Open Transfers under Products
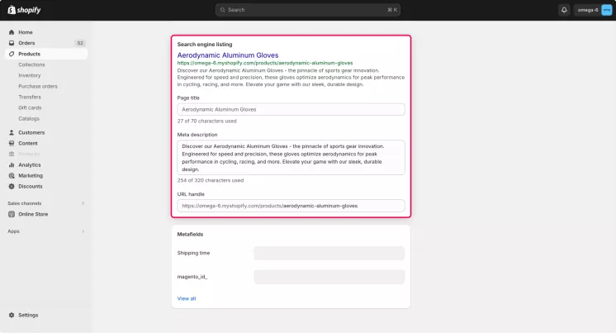616x333 pixels. tap(30, 97)
